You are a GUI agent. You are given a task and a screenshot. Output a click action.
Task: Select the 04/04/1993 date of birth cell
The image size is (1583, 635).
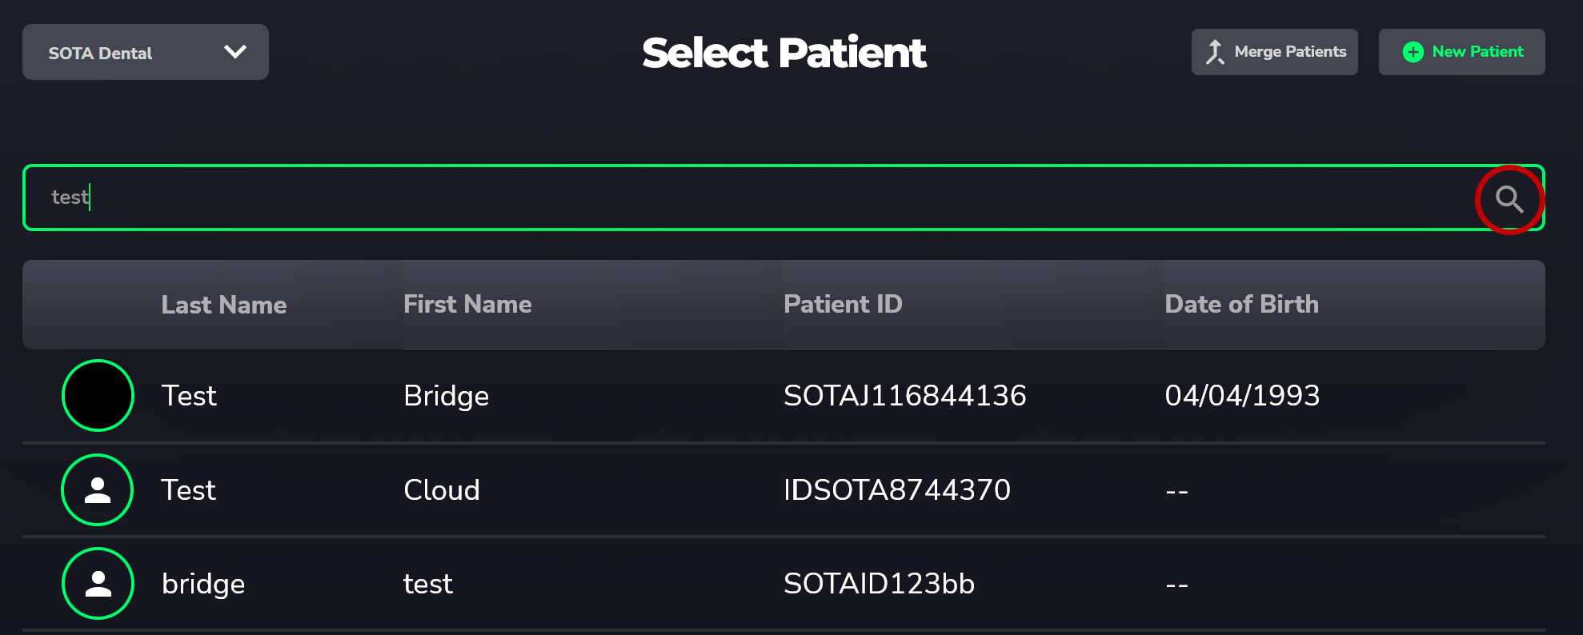[x=1242, y=396]
